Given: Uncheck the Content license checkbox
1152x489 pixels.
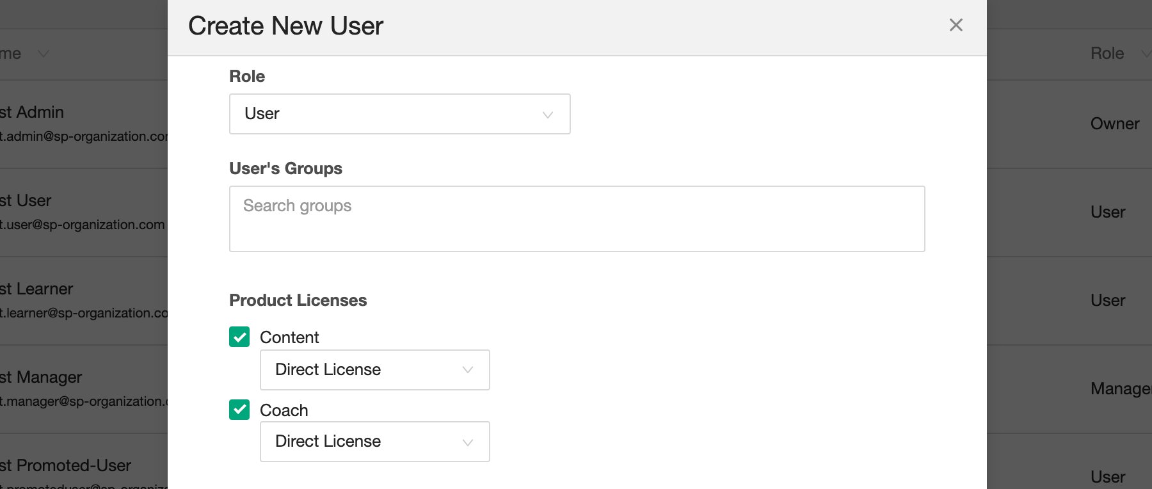Looking at the screenshot, I should point(239,337).
